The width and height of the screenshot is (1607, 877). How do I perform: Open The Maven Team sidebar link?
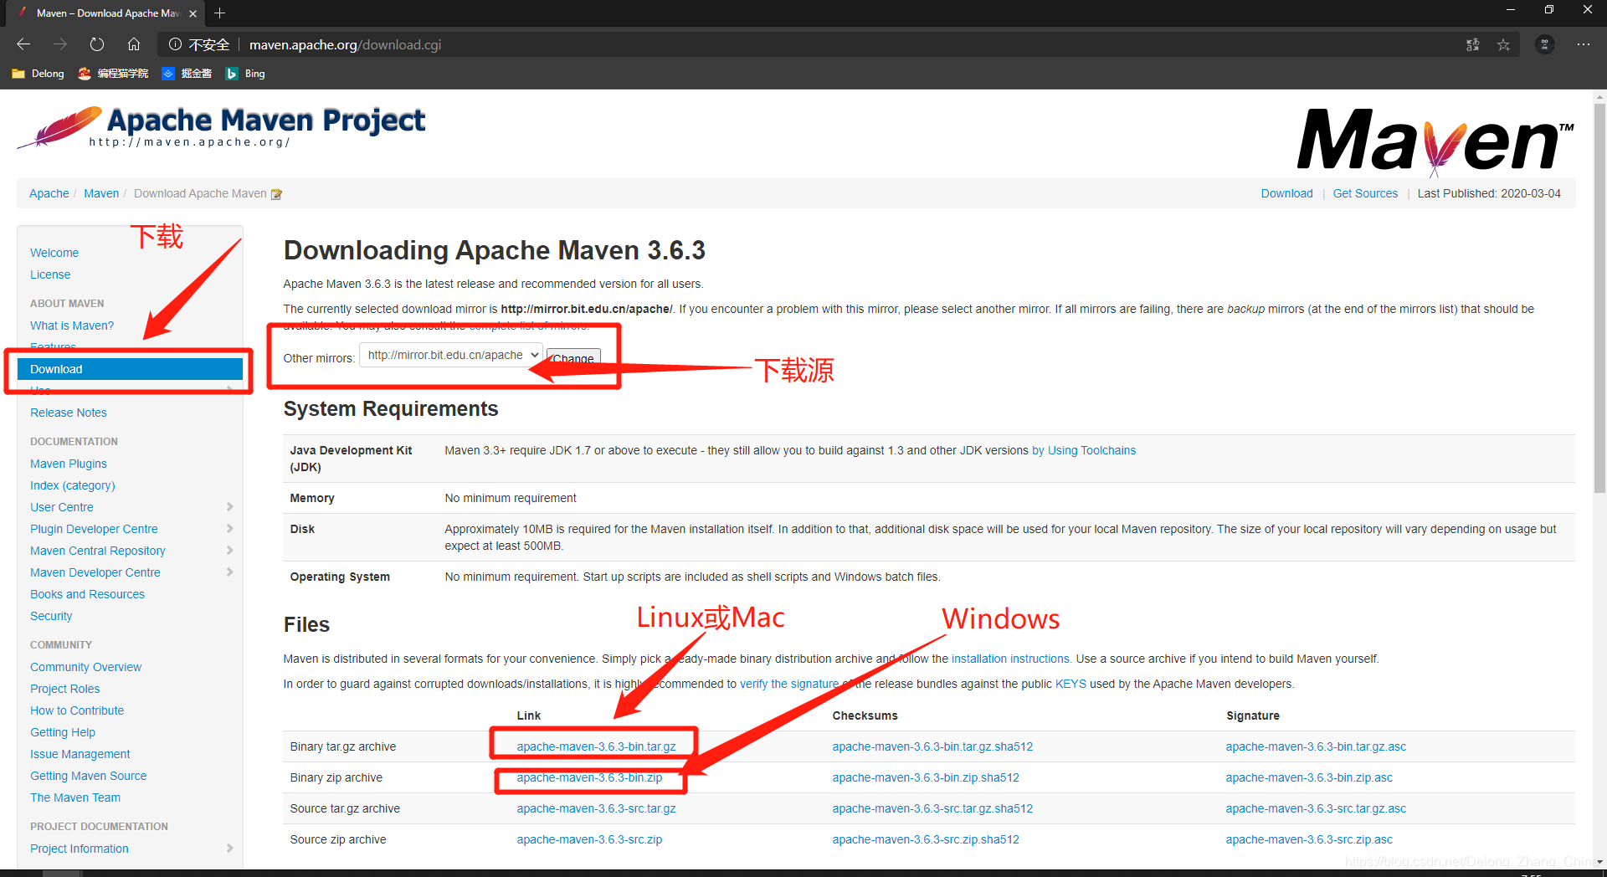click(75, 798)
